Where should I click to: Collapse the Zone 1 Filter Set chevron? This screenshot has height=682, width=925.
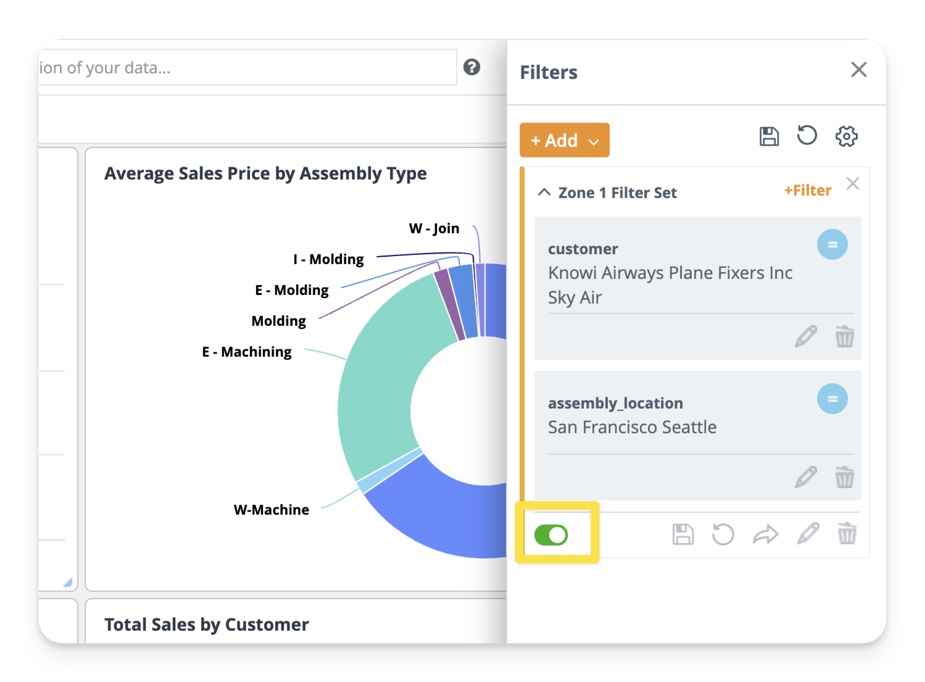click(x=544, y=193)
